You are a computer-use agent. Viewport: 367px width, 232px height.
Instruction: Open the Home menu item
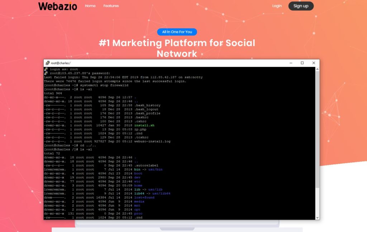point(90,6)
